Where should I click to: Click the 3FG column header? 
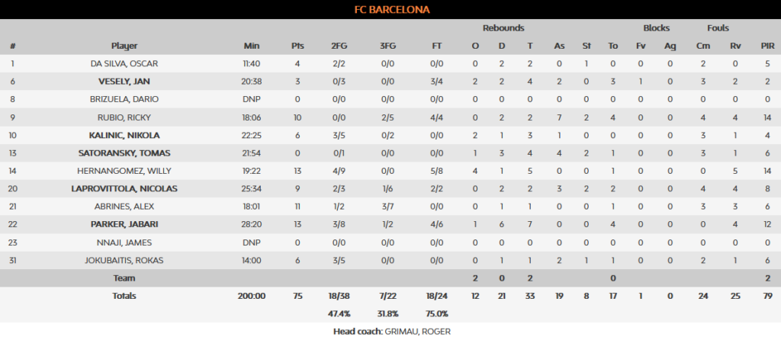[x=388, y=45]
